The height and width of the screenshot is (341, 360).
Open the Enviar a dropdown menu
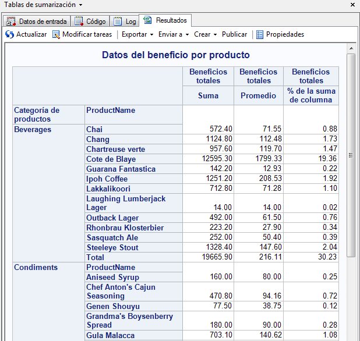click(x=174, y=34)
